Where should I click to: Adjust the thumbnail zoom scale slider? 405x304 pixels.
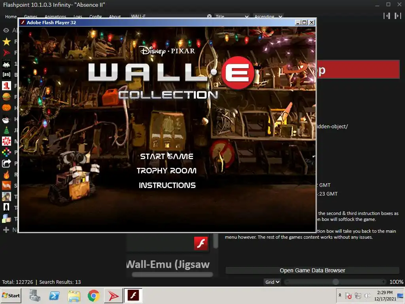point(335,282)
